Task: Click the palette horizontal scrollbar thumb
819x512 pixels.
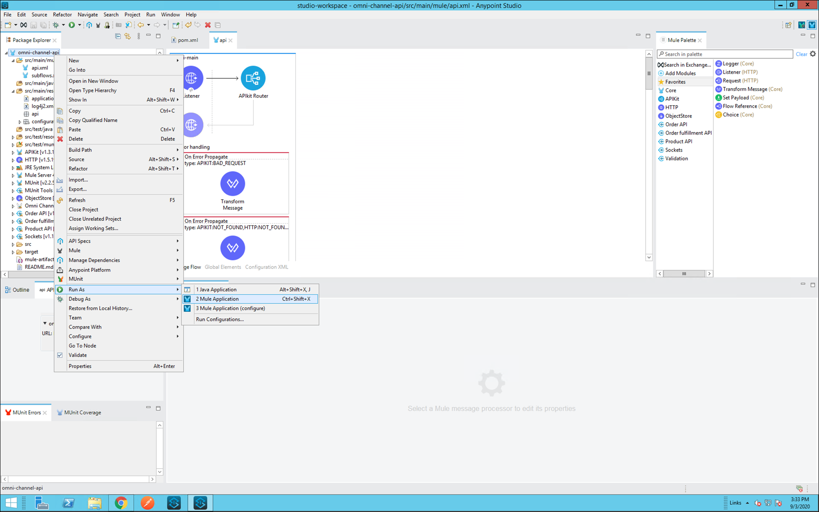Action: (684, 274)
